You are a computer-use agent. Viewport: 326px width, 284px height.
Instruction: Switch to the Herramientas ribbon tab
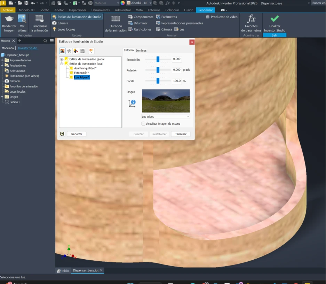[x=101, y=10]
